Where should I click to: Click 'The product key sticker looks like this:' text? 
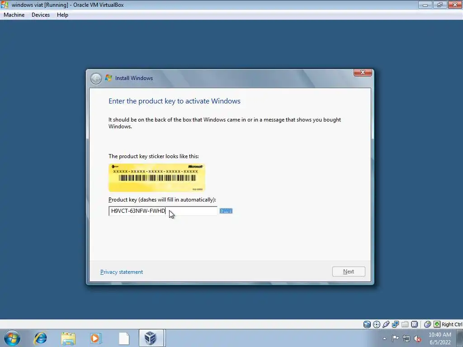click(x=154, y=156)
